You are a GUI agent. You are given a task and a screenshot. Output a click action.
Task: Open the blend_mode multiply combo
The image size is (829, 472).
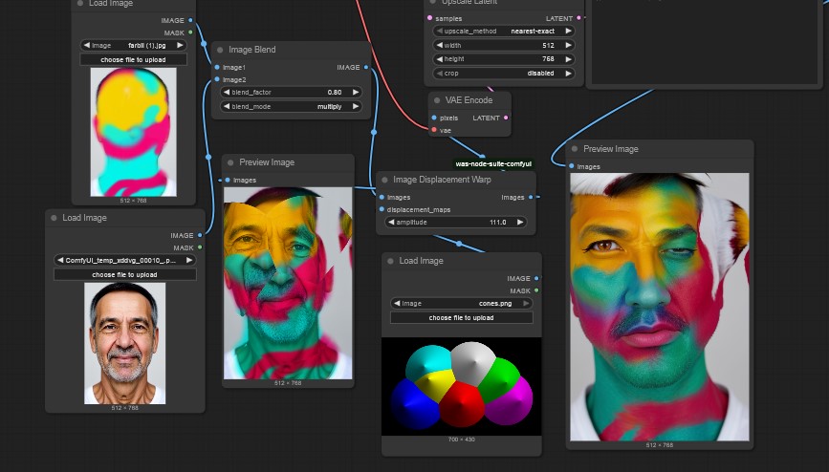(292, 106)
